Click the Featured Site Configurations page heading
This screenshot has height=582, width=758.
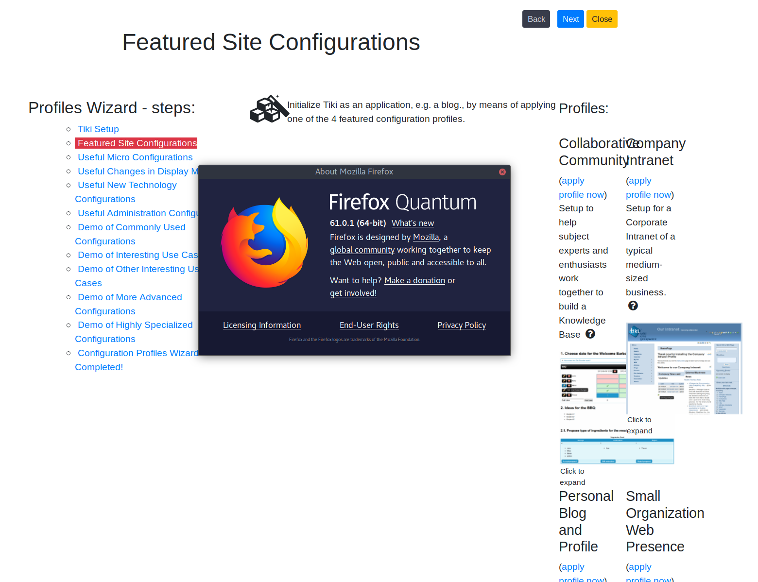271,42
